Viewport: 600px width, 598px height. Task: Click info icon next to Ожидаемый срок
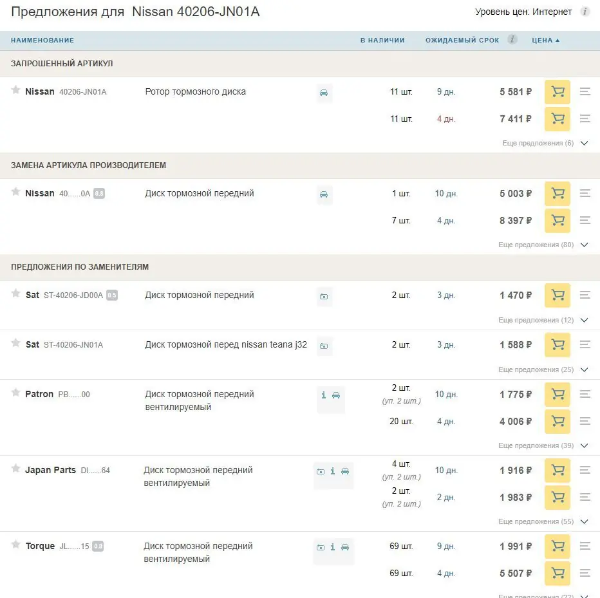[x=512, y=39]
